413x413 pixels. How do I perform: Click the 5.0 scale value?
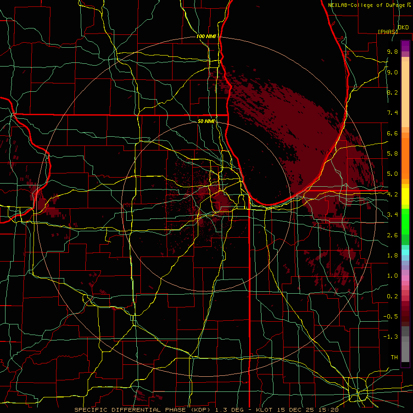392,174
